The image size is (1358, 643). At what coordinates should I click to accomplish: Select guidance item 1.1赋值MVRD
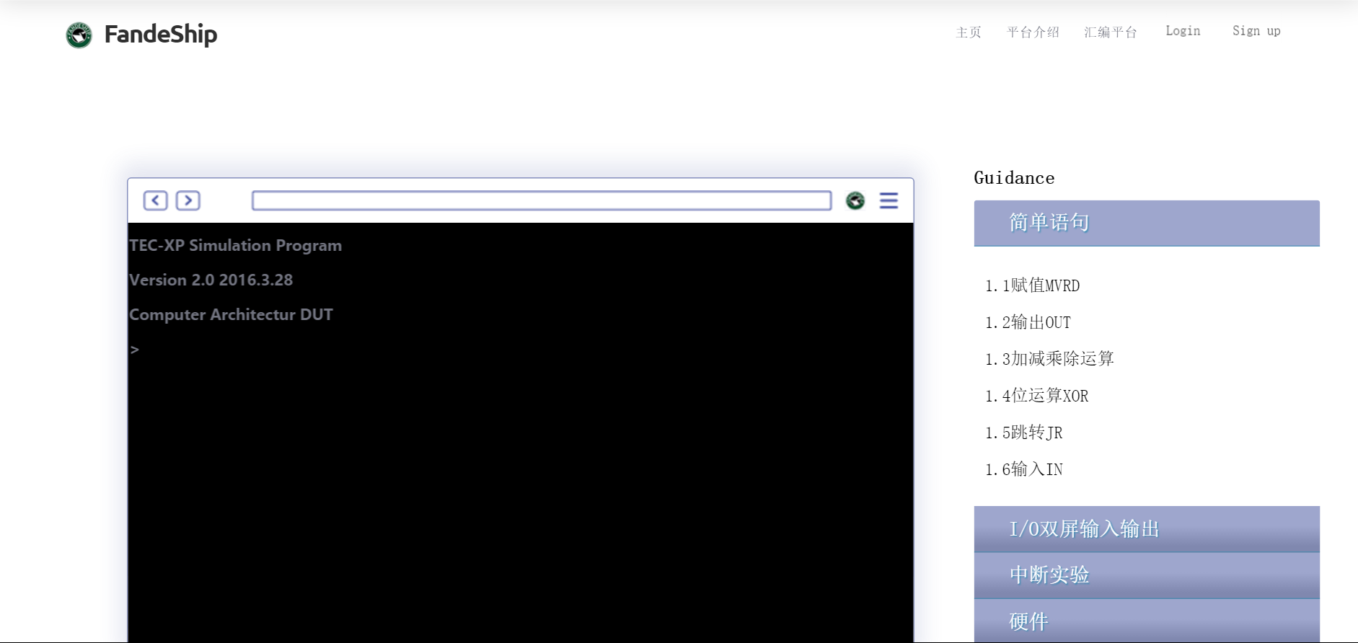tap(1032, 285)
